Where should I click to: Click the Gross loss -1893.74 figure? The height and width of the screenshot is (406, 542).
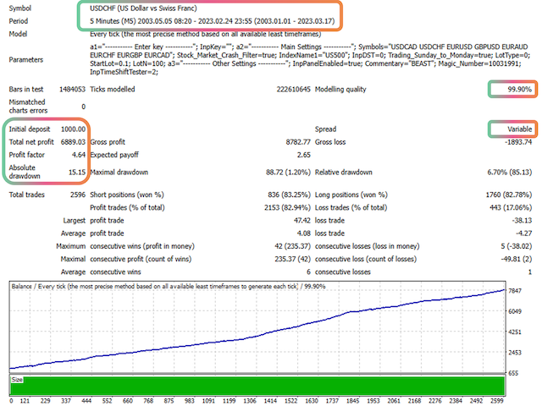click(x=518, y=142)
